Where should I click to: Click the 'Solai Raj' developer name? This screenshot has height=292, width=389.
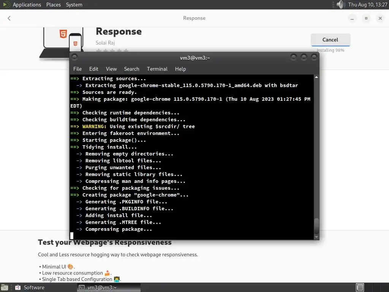[x=105, y=43]
